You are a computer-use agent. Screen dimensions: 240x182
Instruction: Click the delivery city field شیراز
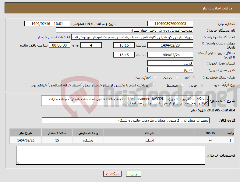[x=170, y=70]
